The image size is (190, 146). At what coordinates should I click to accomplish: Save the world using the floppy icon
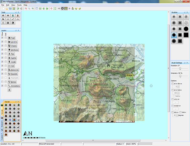tap(10, 8)
